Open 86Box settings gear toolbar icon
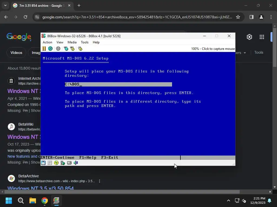The image size is (277, 207). click(x=80, y=49)
